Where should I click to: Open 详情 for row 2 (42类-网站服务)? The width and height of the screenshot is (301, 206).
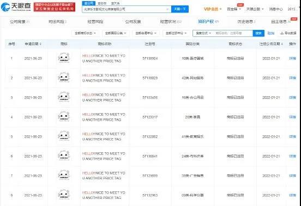[293, 78]
